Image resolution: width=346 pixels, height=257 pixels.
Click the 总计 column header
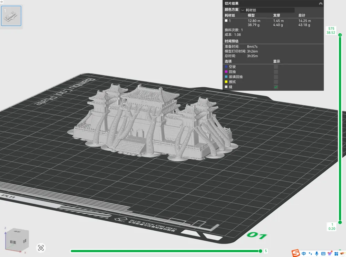pos(302,15)
